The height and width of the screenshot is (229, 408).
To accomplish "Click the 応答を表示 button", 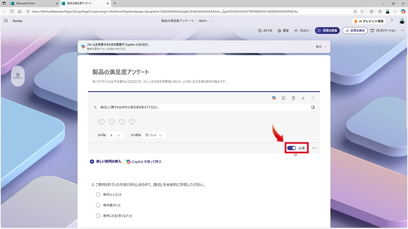I will [x=355, y=31].
